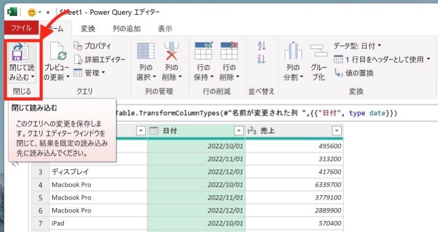Click the 570400 sales value
Viewport: 438px width, 232px height.
pyautogui.click(x=330, y=223)
